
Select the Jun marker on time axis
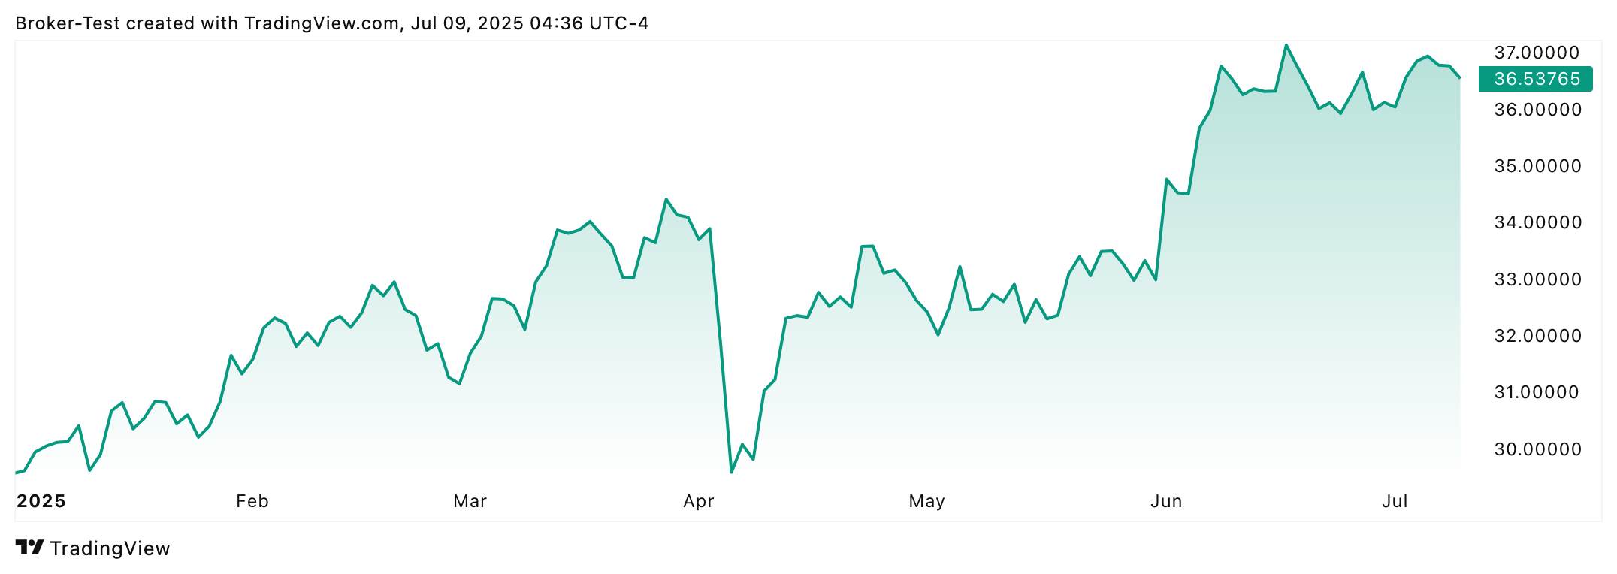click(x=1166, y=501)
